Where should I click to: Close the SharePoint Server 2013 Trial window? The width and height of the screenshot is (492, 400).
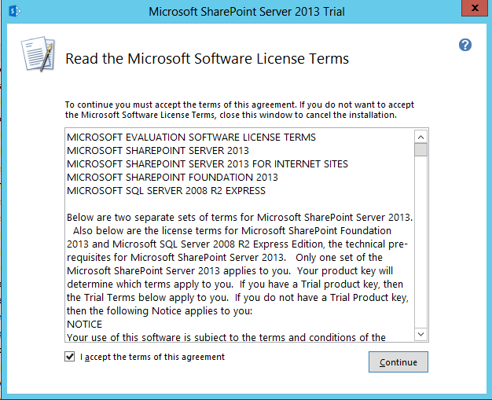coord(475,8)
